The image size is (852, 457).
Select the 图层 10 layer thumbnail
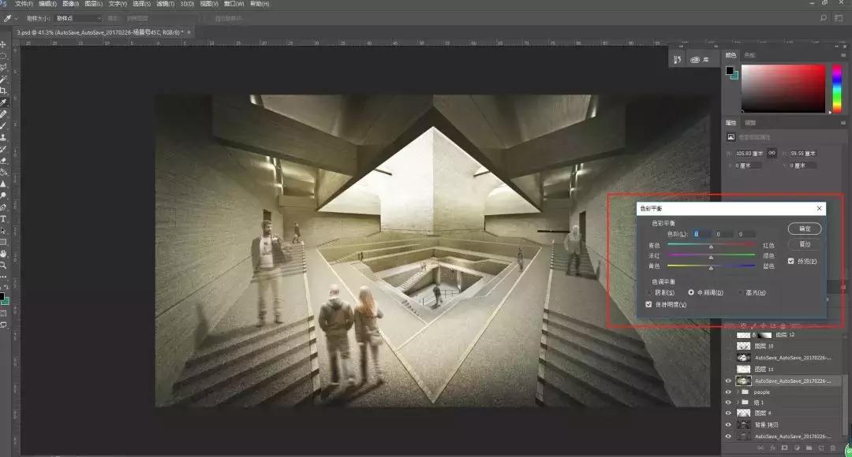pyautogui.click(x=743, y=346)
